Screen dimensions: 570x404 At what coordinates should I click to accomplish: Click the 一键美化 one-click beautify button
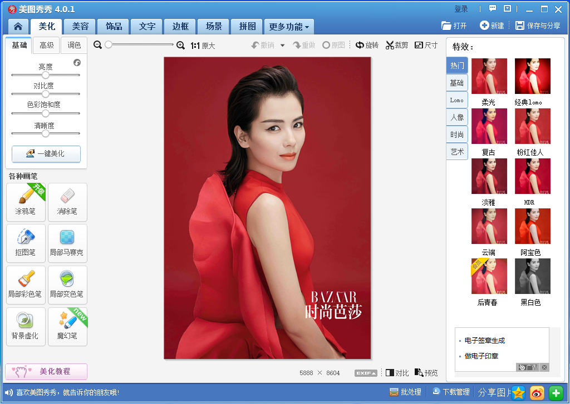pos(46,154)
